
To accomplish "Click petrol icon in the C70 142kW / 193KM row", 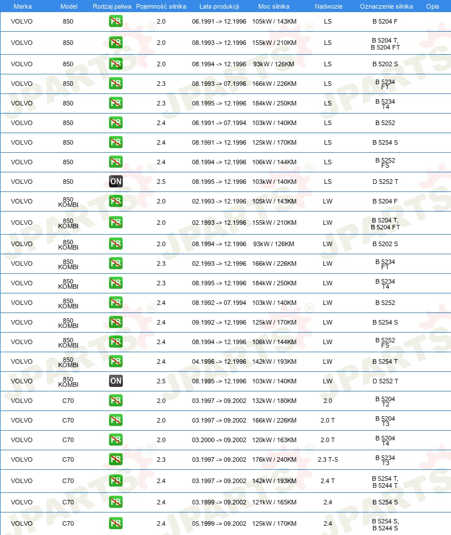I will coord(116,481).
